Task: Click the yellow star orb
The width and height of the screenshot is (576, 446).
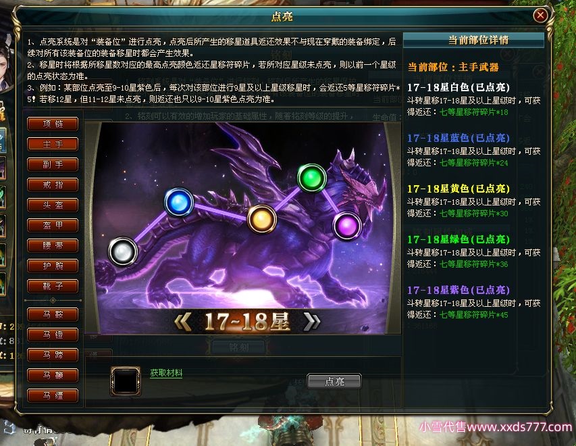Action: click(261, 219)
